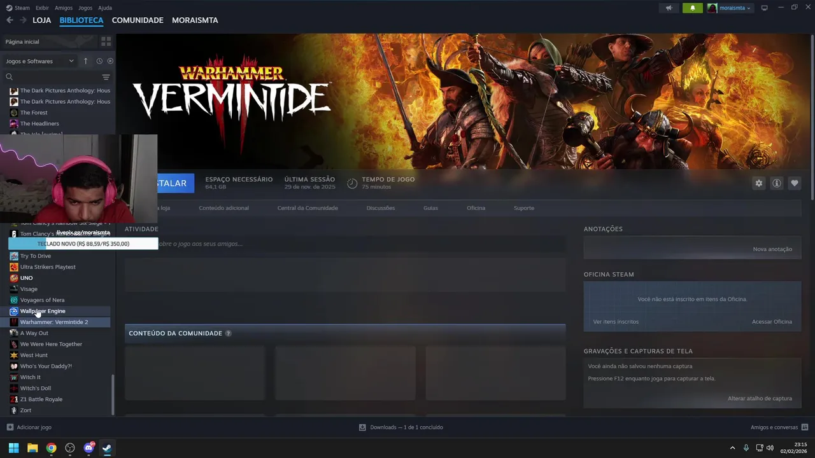Switch to Big Picture mode icon
The width and height of the screenshot is (815, 458).
[765, 8]
